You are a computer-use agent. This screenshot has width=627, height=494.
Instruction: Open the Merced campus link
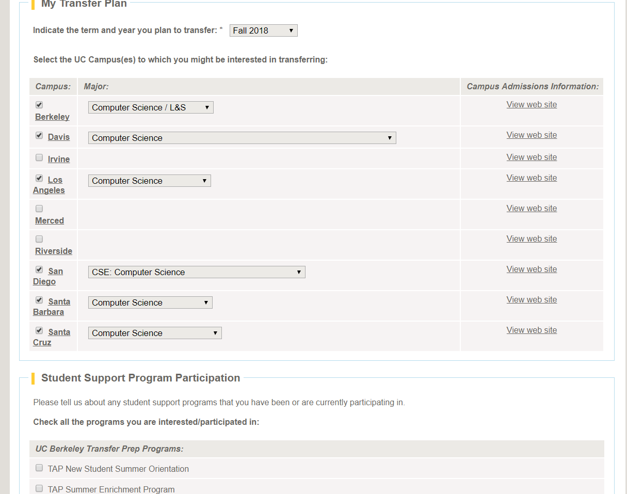pos(50,220)
